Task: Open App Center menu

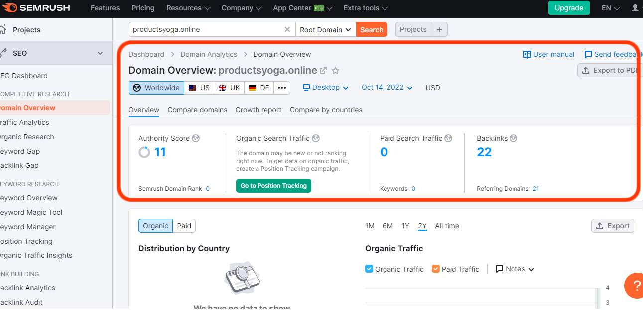Action: [x=303, y=8]
